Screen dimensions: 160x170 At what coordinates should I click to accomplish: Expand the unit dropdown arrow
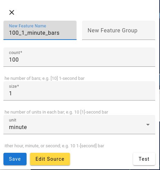pos(148,125)
